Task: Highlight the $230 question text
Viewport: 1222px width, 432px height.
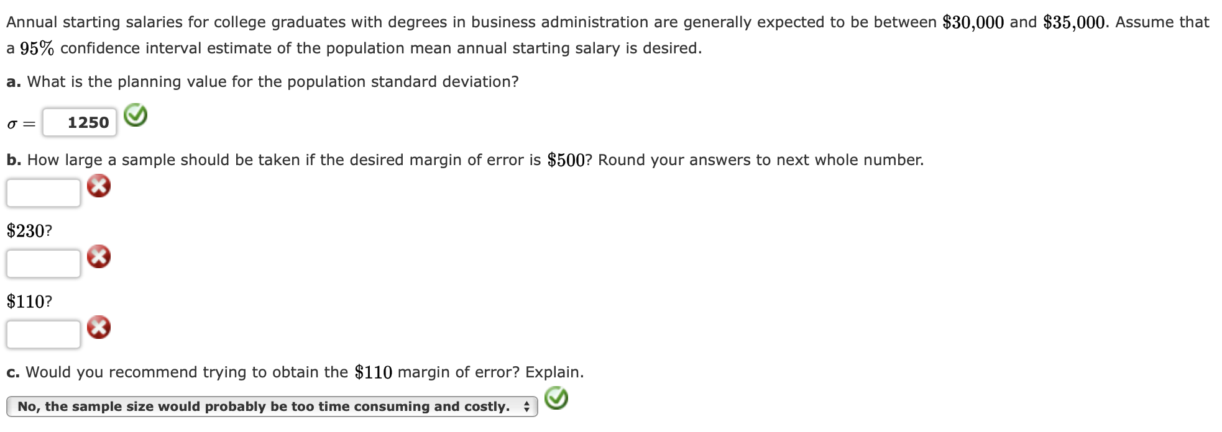Action: point(28,231)
